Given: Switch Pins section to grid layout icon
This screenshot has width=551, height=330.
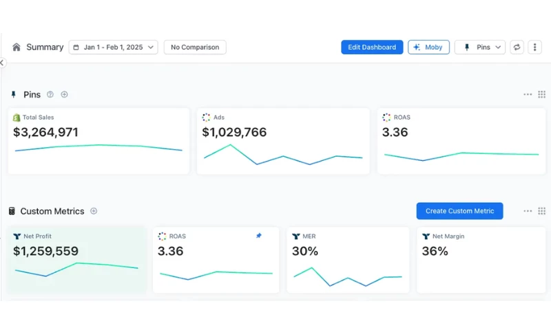Looking at the screenshot, I should point(541,95).
